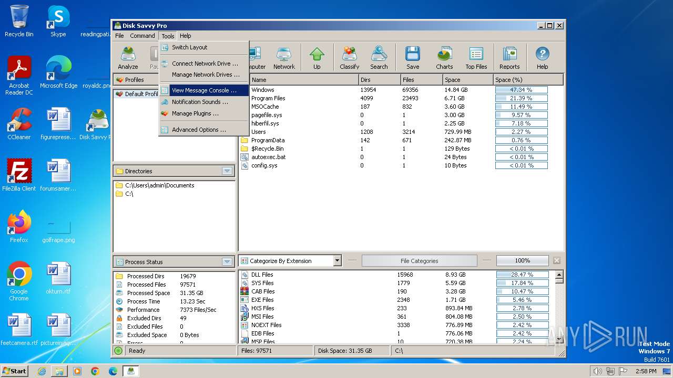Sort results by Space column header
The width and height of the screenshot is (673, 378).
pos(467,80)
